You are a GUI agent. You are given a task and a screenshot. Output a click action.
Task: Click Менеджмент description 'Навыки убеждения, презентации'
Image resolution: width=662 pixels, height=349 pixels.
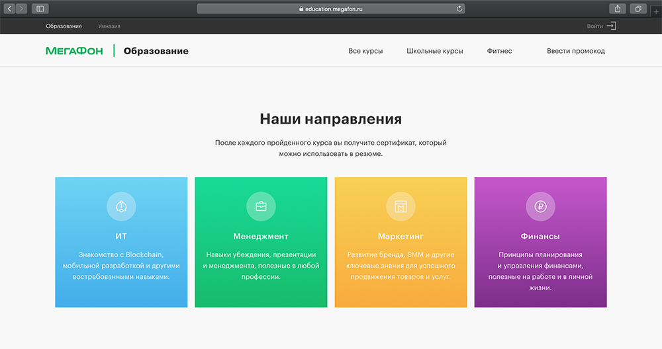pyautogui.click(x=261, y=254)
